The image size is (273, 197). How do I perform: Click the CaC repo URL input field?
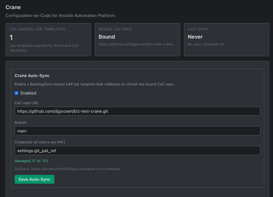(x=137, y=111)
